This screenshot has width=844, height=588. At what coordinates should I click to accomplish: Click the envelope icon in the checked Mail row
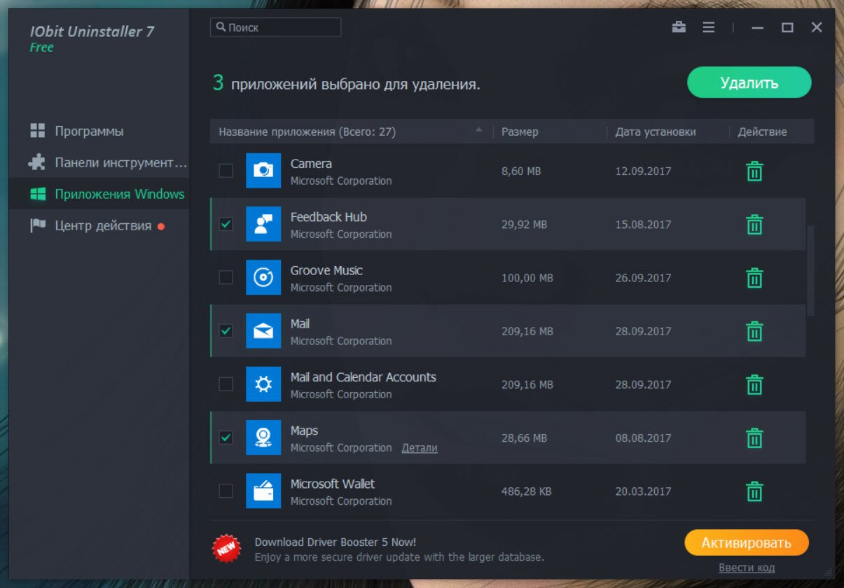point(263,330)
